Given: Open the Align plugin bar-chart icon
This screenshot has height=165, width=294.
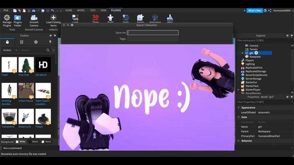Looking at the screenshot, I should coord(170,17).
